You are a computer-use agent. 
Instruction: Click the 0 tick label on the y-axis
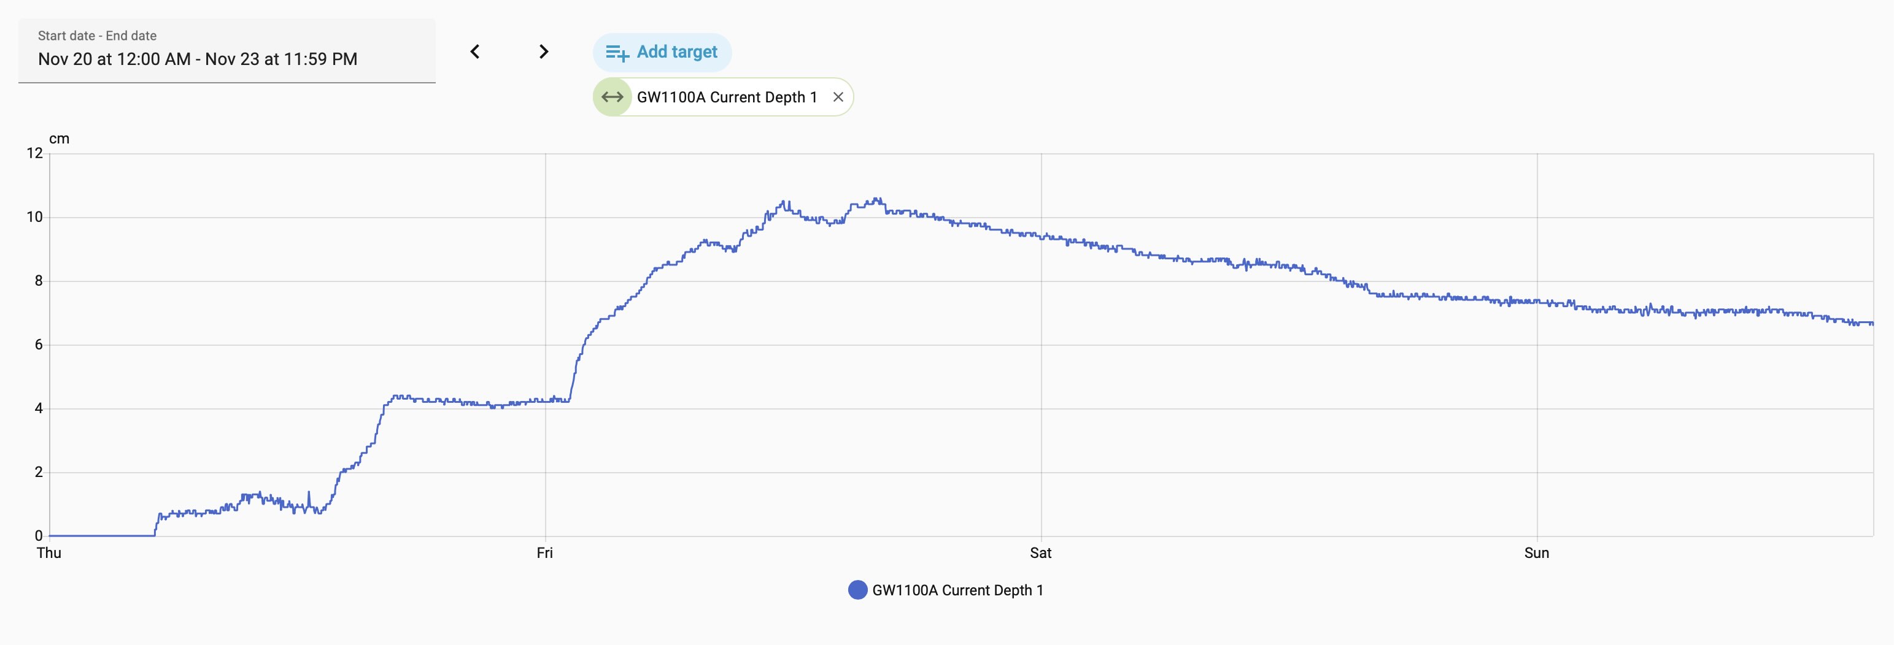pyautogui.click(x=38, y=535)
